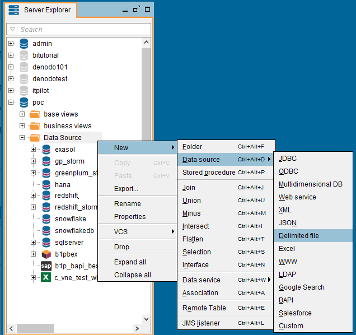Open Properties from context menu
356x335 pixels.
[x=137, y=217]
